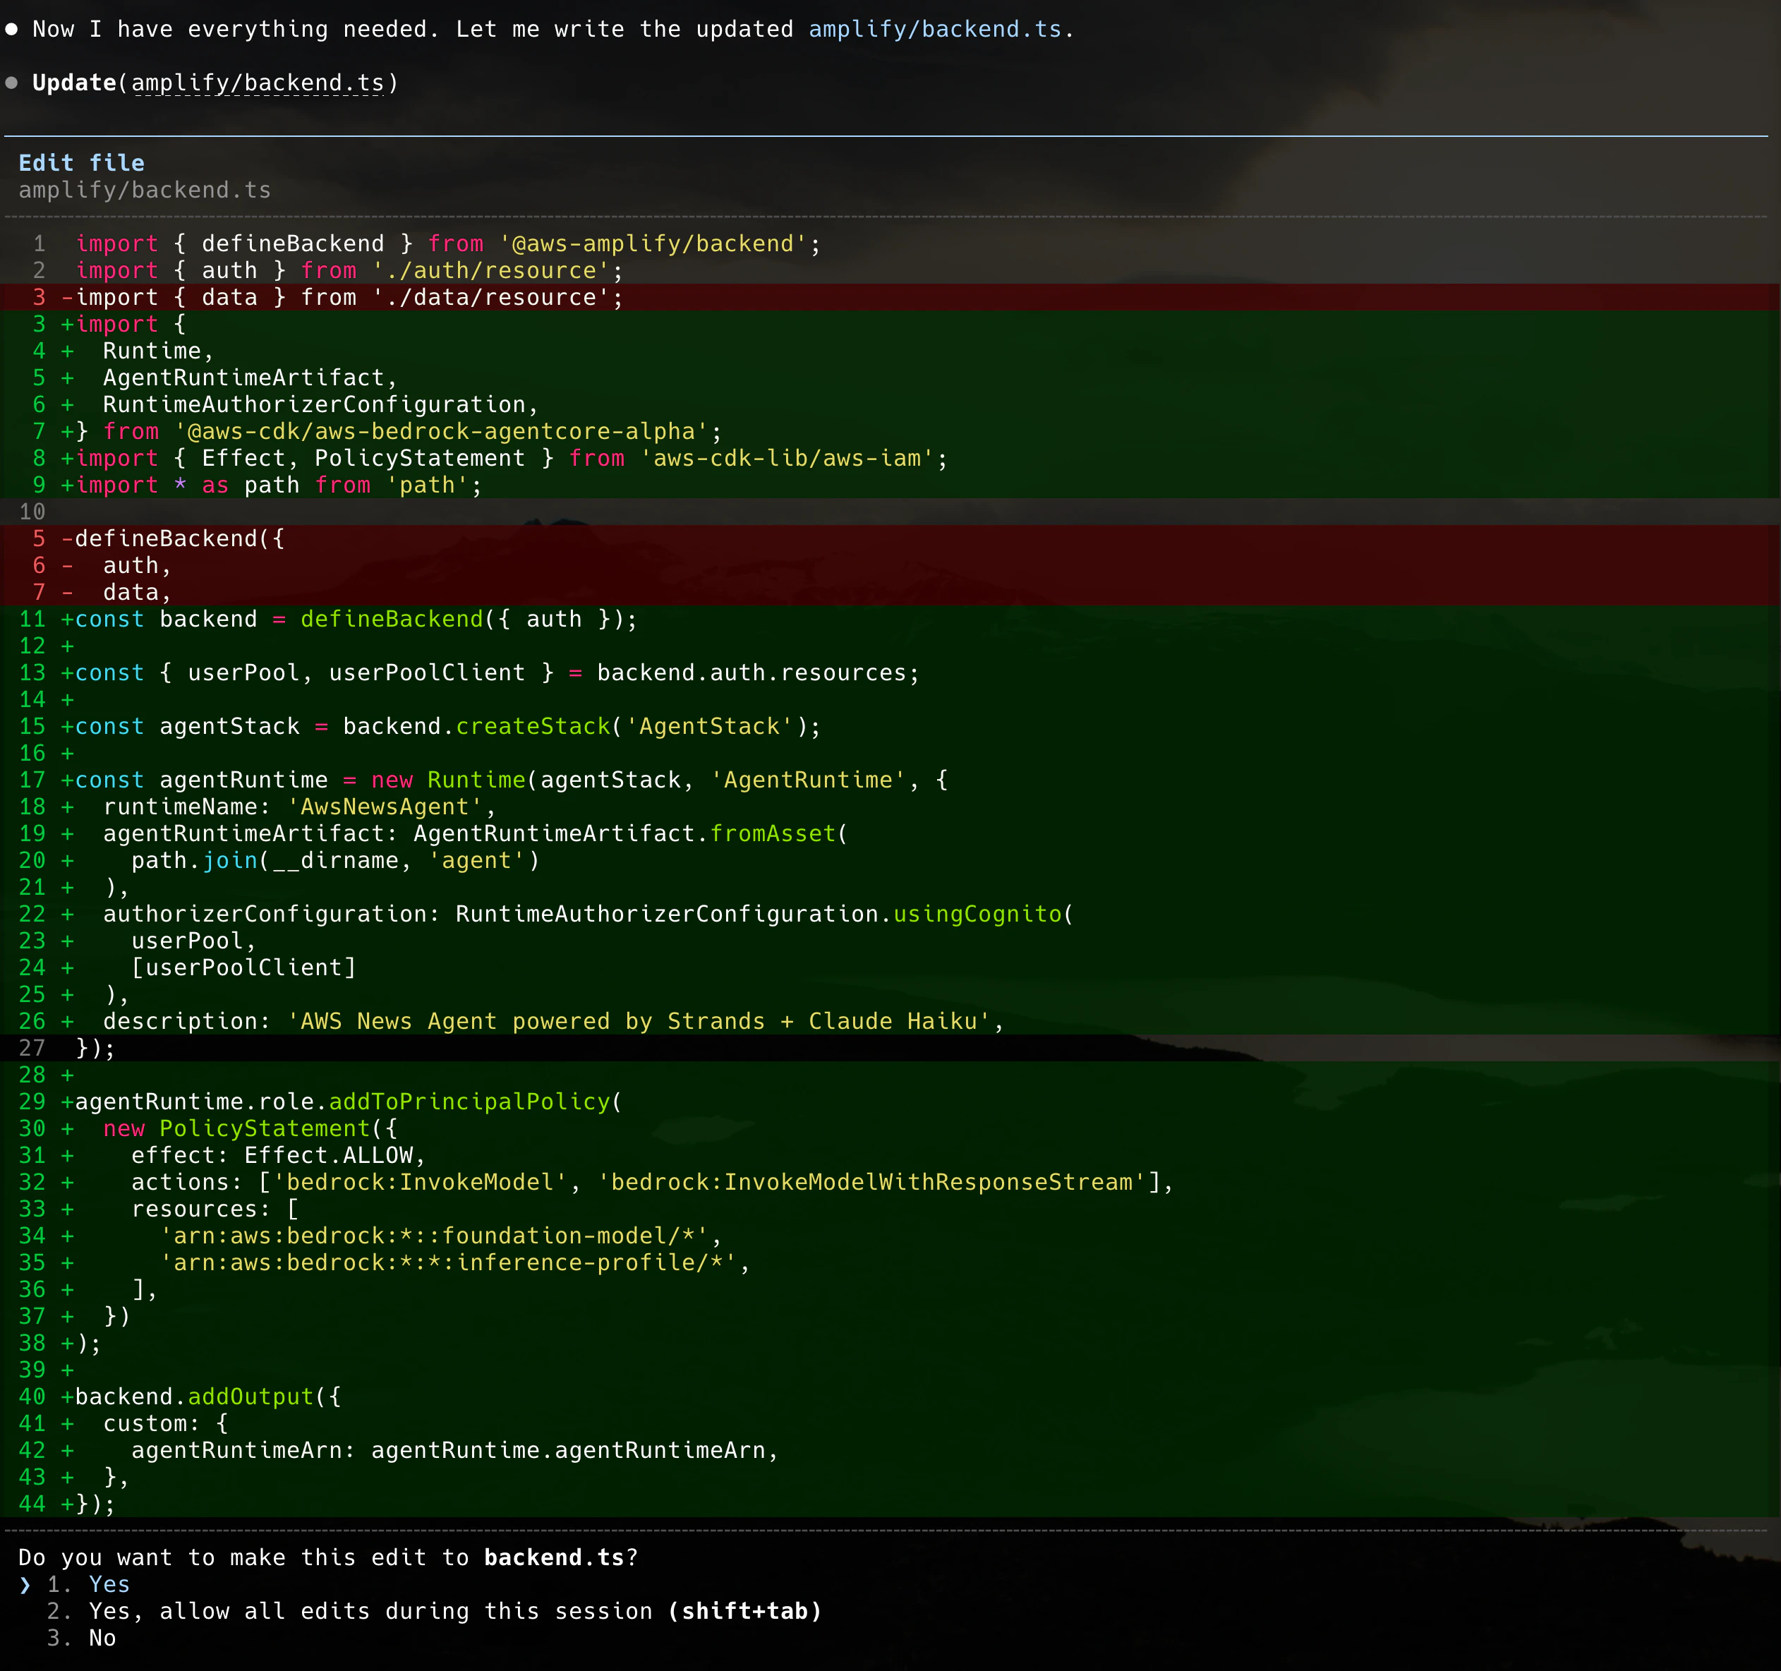Click the bold backend.ts filename in the prompt
The image size is (1781, 1671).
(x=554, y=1557)
